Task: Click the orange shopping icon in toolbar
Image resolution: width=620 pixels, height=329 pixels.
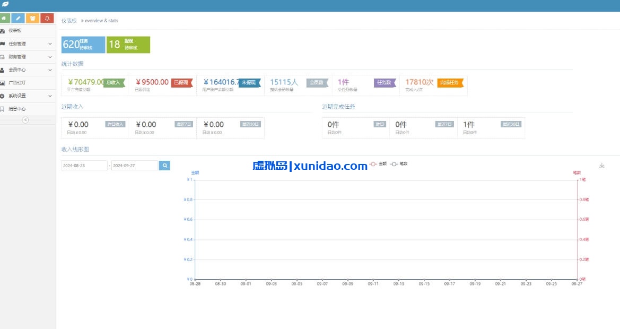Action: pyautogui.click(x=32, y=18)
